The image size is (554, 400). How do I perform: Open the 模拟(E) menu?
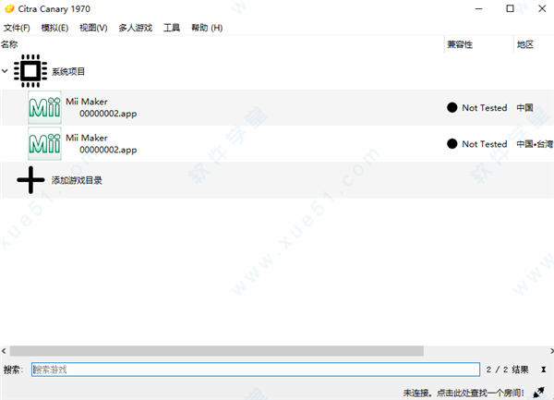54,28
